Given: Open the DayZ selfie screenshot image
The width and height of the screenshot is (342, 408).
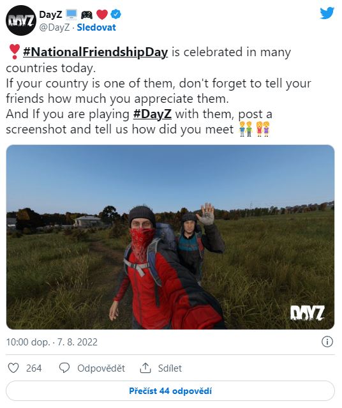Looking at the screenshot, I should pos(170,237).
